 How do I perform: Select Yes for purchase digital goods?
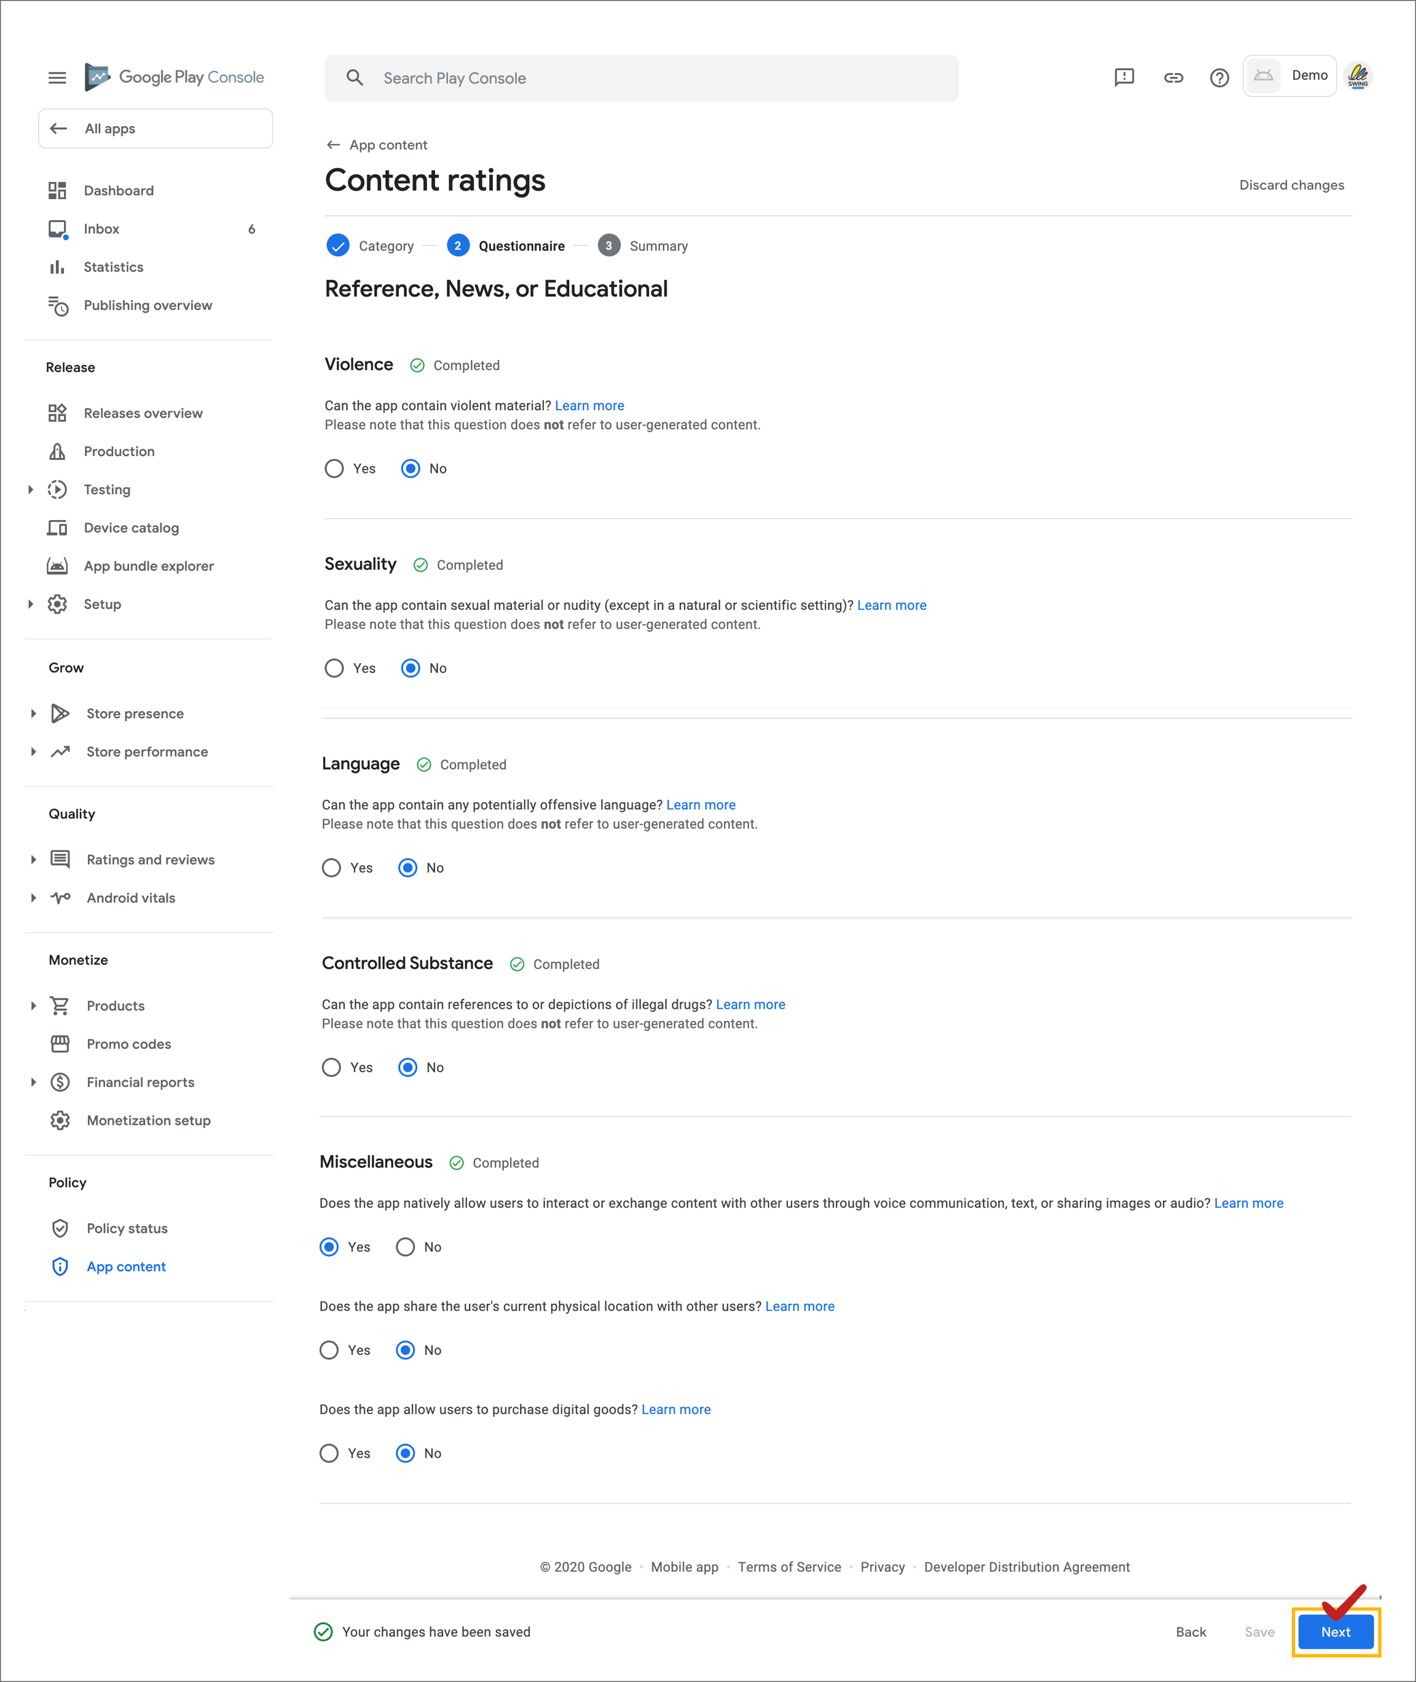329,1453
